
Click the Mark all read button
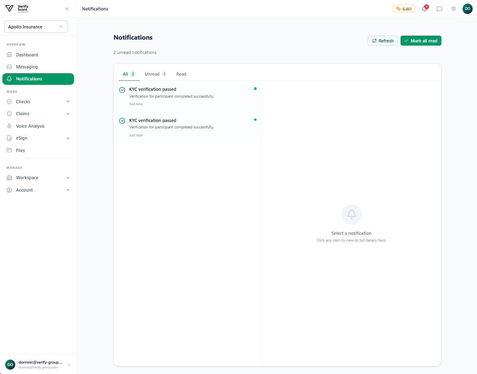click(421, 41)
